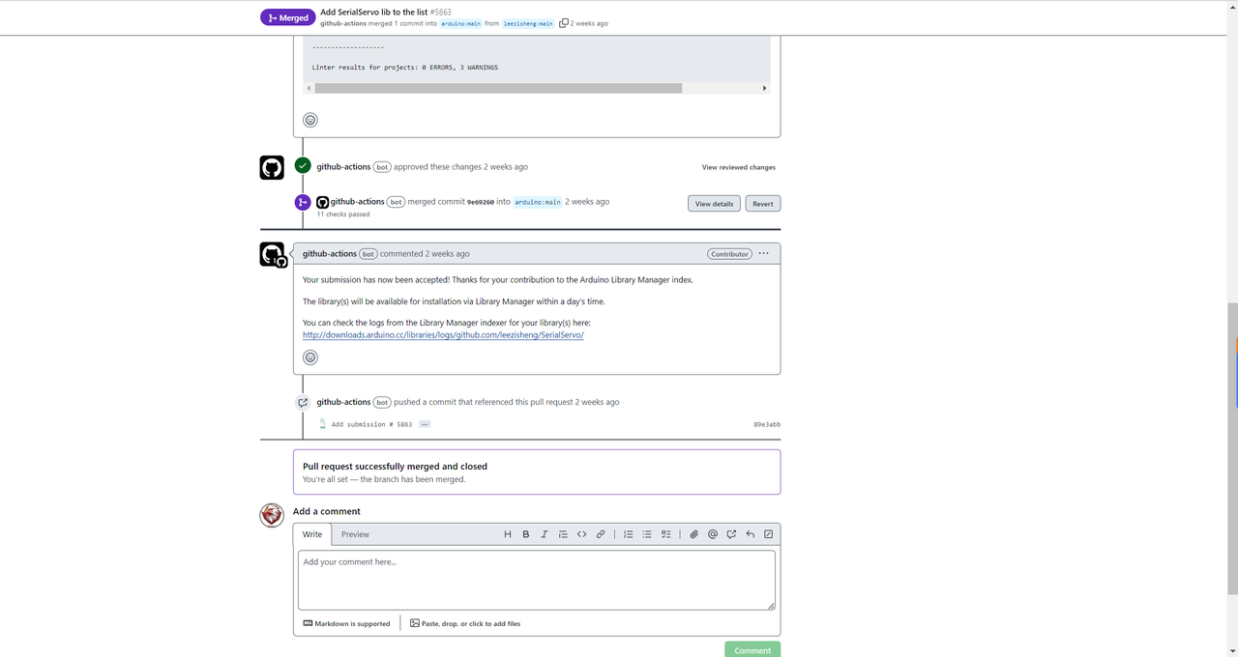Click the right arrow of linter results scrollbar
Image resolution: width=1238 pixels, height=657 pixels.
coord(765,88)
